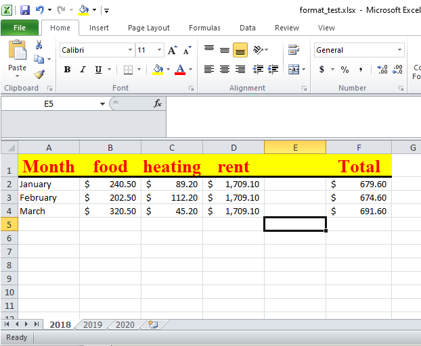
Task: Click the Increase Decimal icon
Action: pyautogui.click(x=382, y=70)
